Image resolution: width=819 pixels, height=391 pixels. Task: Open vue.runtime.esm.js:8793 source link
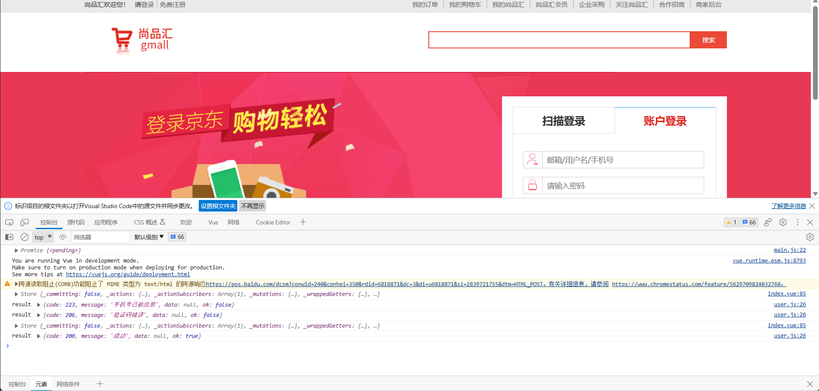[769, 260]
